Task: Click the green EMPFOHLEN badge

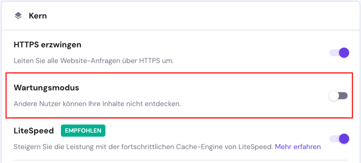Action: click(83, 131)
